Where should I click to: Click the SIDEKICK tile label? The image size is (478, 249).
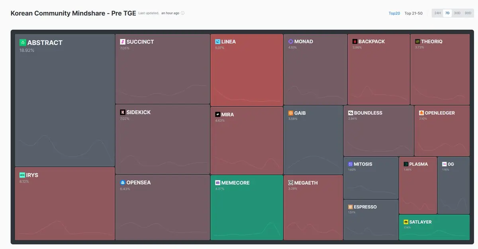(x=139, y=113)
